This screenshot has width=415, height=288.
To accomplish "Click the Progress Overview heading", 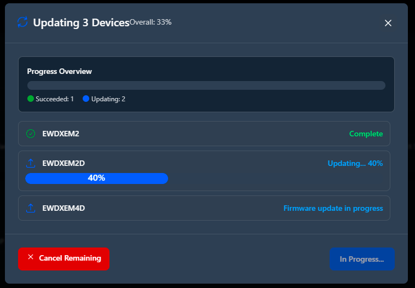I will tap(59, 71).
